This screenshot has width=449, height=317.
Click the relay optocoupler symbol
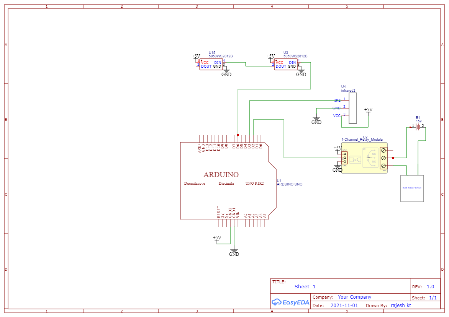pos(356,160)
